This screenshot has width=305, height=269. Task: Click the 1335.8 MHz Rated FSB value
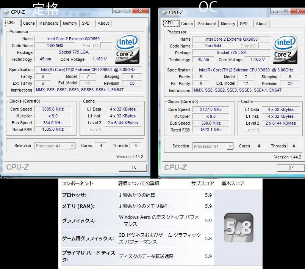tap(53, 129)
